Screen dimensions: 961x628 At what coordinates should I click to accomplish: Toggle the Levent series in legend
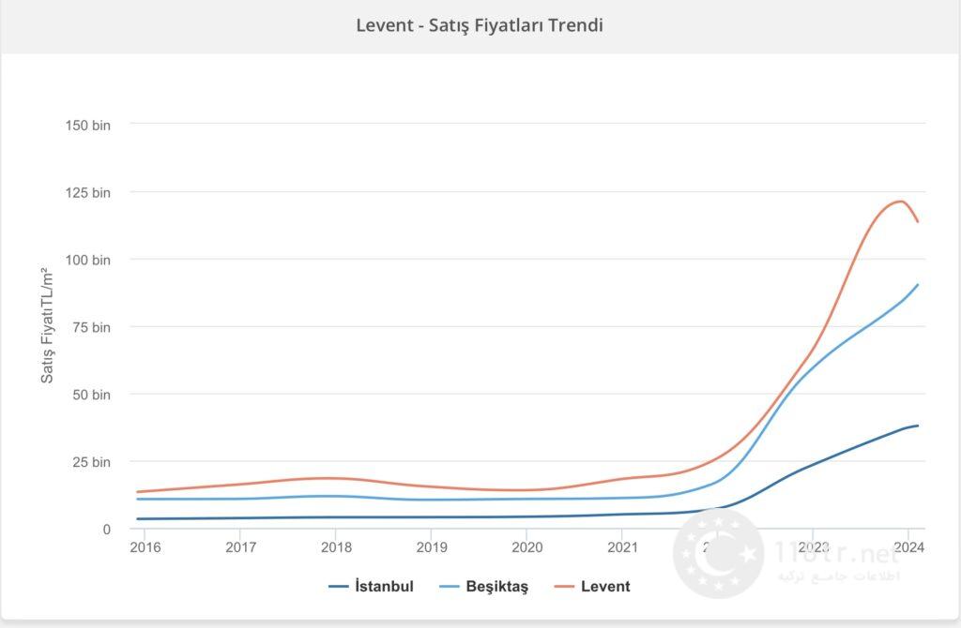click(x=604, y=587)
